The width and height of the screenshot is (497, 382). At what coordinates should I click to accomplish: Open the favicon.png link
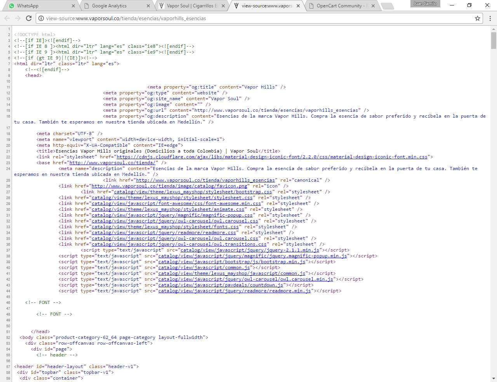[x=169, y=186]
